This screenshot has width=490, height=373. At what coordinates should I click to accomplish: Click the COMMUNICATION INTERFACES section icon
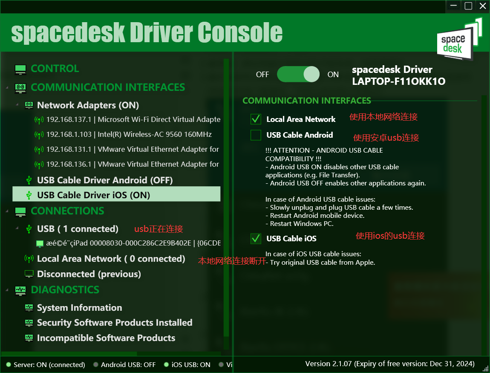pos(20,88)
